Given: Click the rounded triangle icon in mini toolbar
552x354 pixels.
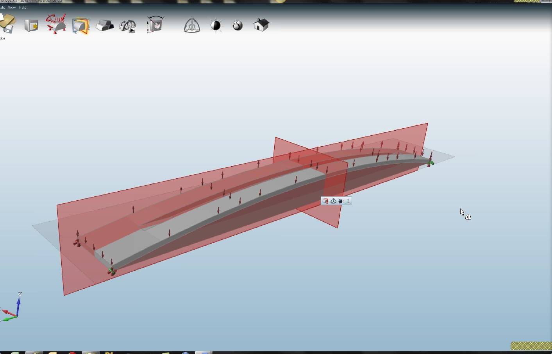Looking at the screenshot, I should click(333, 201).
